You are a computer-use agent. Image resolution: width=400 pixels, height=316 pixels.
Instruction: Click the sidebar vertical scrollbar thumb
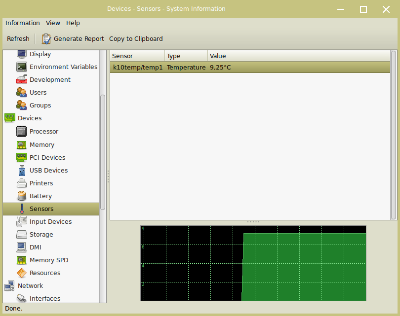103,152
